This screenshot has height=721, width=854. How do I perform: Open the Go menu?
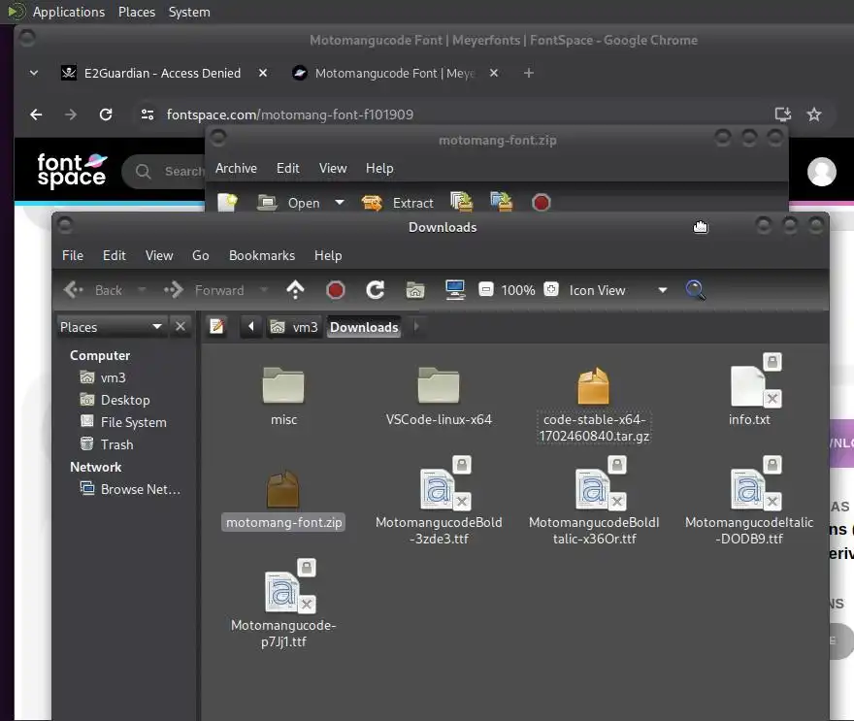[x=201, y=255]
